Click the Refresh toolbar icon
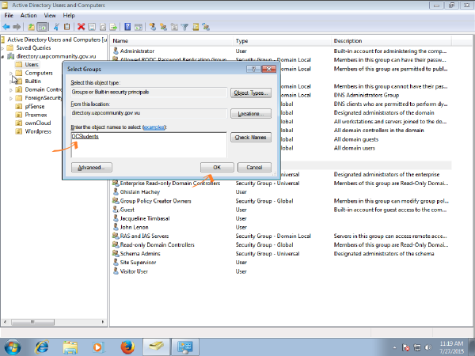Viewport: 475px width, 356px height. coord(103,27)
